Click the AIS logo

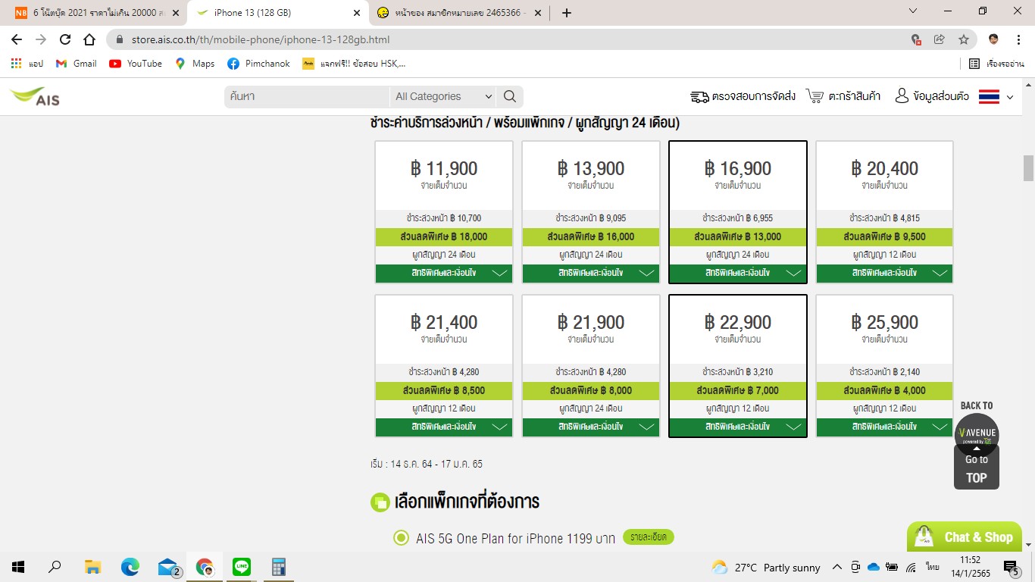(35, 96)
